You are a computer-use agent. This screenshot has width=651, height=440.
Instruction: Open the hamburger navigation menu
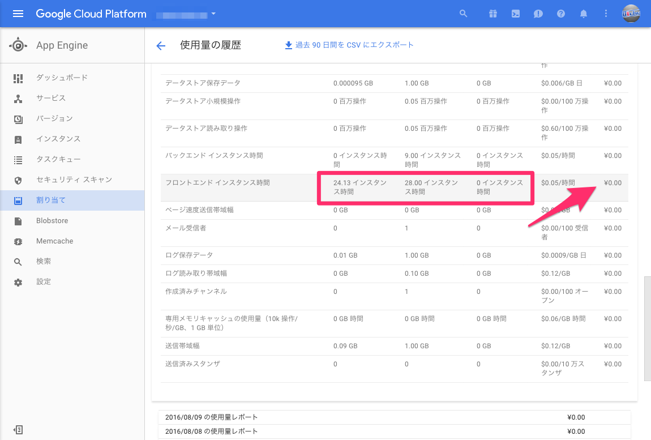(18, 14)
